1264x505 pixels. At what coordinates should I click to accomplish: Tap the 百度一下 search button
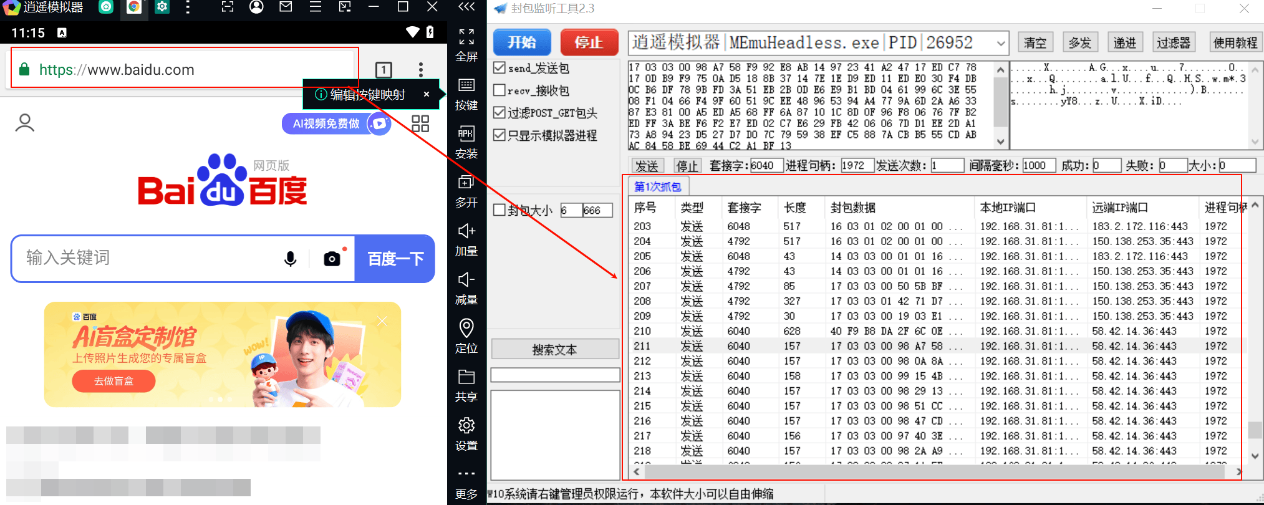click(395, 259)
